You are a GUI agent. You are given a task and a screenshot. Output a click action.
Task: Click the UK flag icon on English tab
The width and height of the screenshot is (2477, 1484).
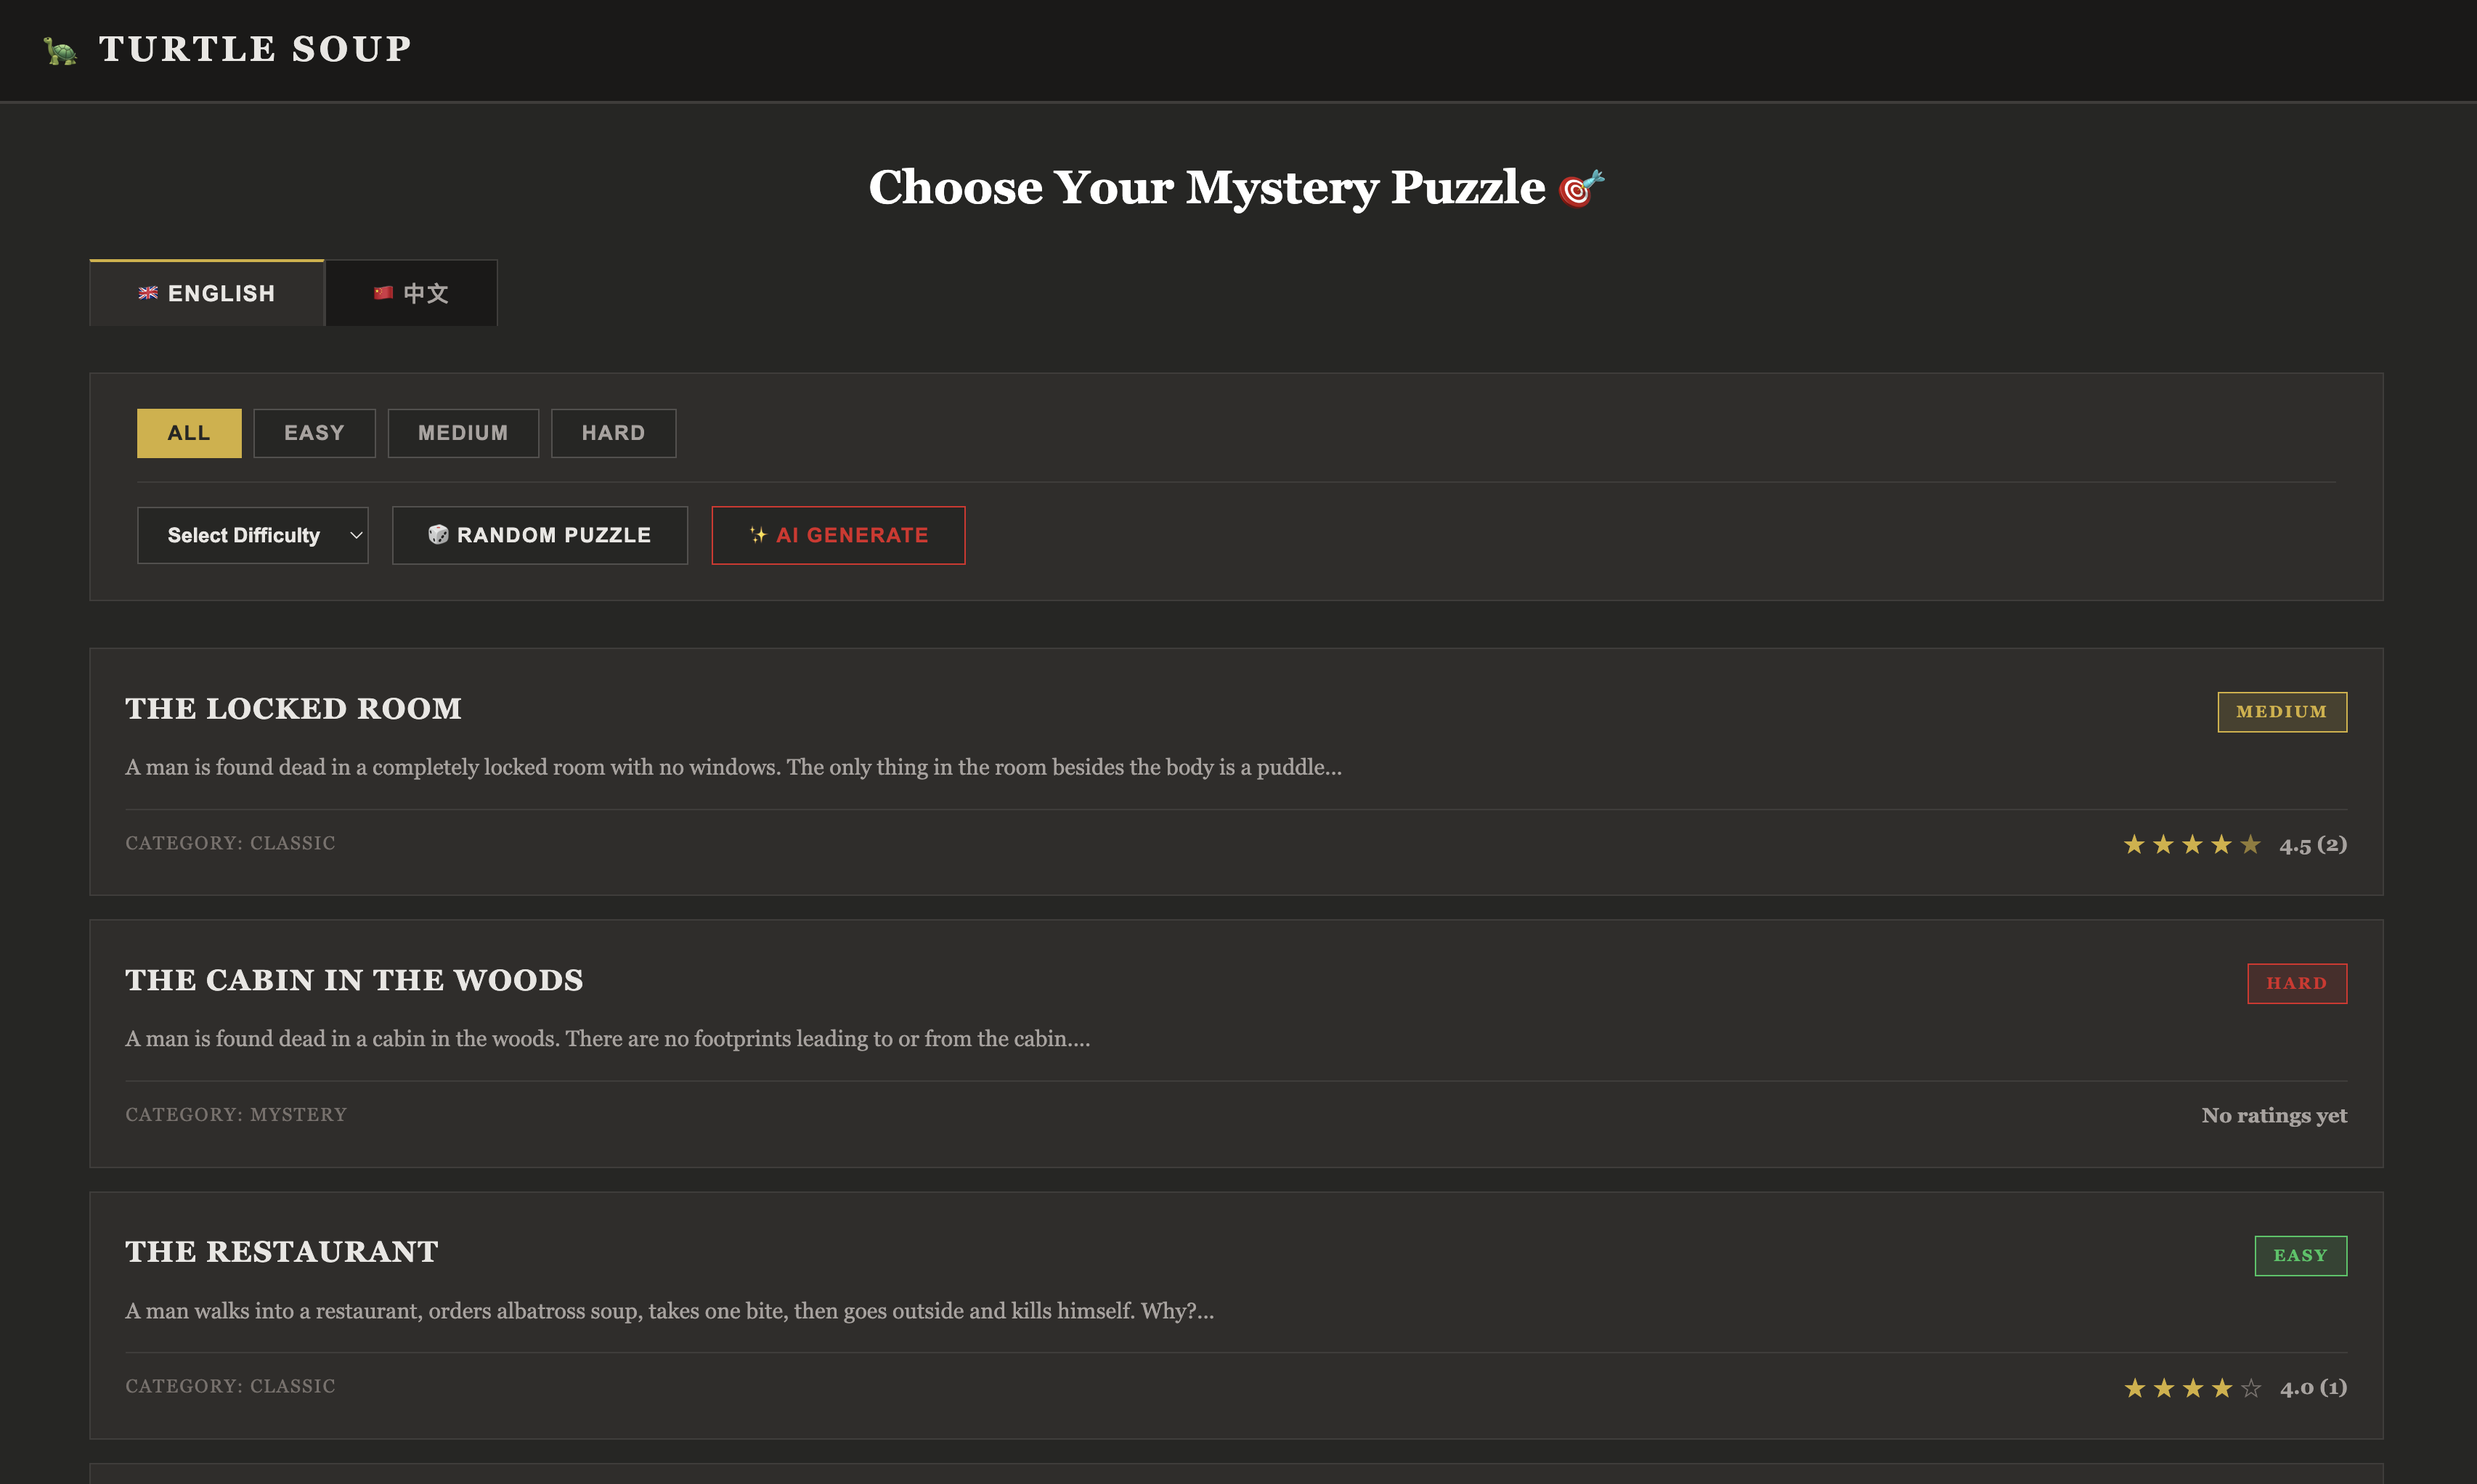[x=148, y=293]
